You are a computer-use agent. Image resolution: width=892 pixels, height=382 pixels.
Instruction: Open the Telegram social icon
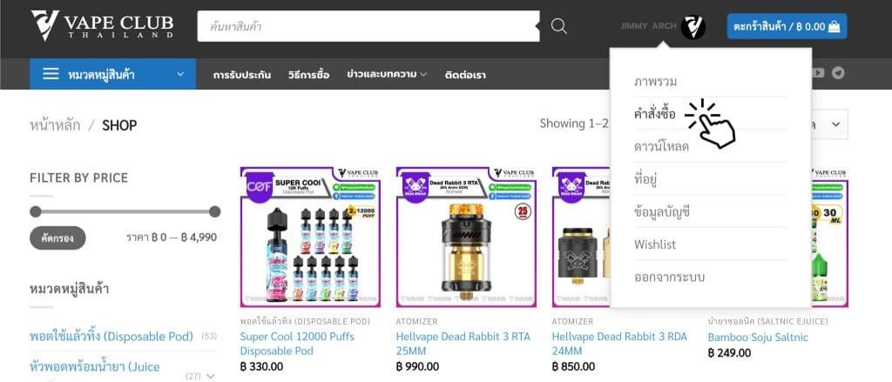tap(838, 73)
